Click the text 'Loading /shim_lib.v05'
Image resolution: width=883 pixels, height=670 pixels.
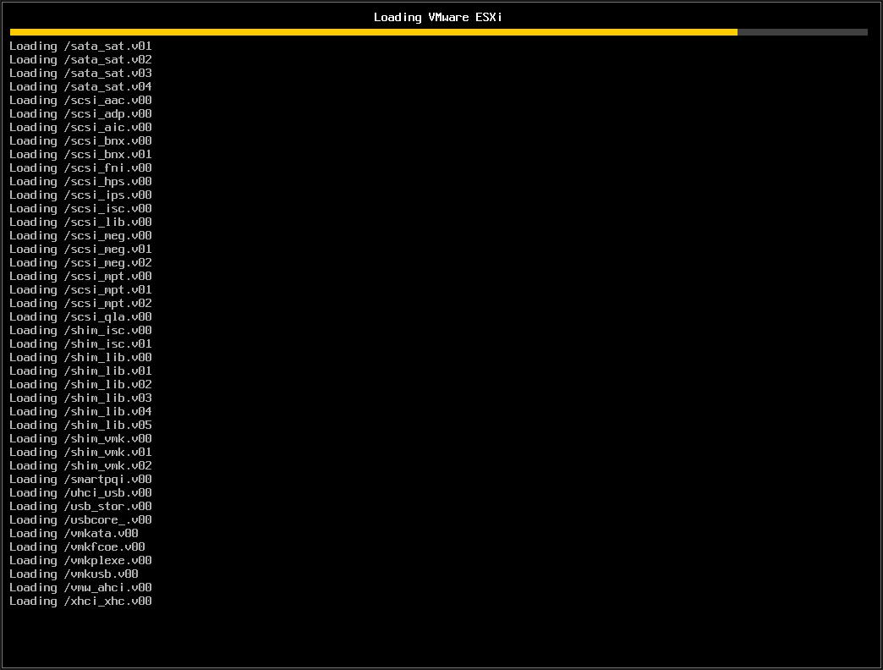pos(80,425)
